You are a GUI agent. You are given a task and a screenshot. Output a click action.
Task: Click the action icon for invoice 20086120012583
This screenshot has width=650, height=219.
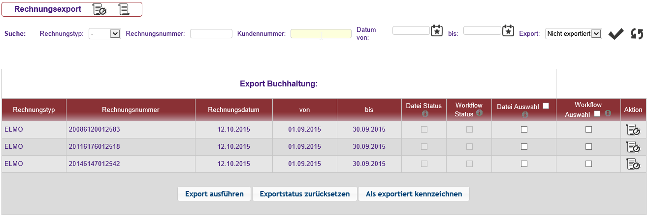(633, 130)
